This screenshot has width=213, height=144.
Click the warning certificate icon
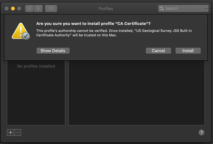[21, 32]
